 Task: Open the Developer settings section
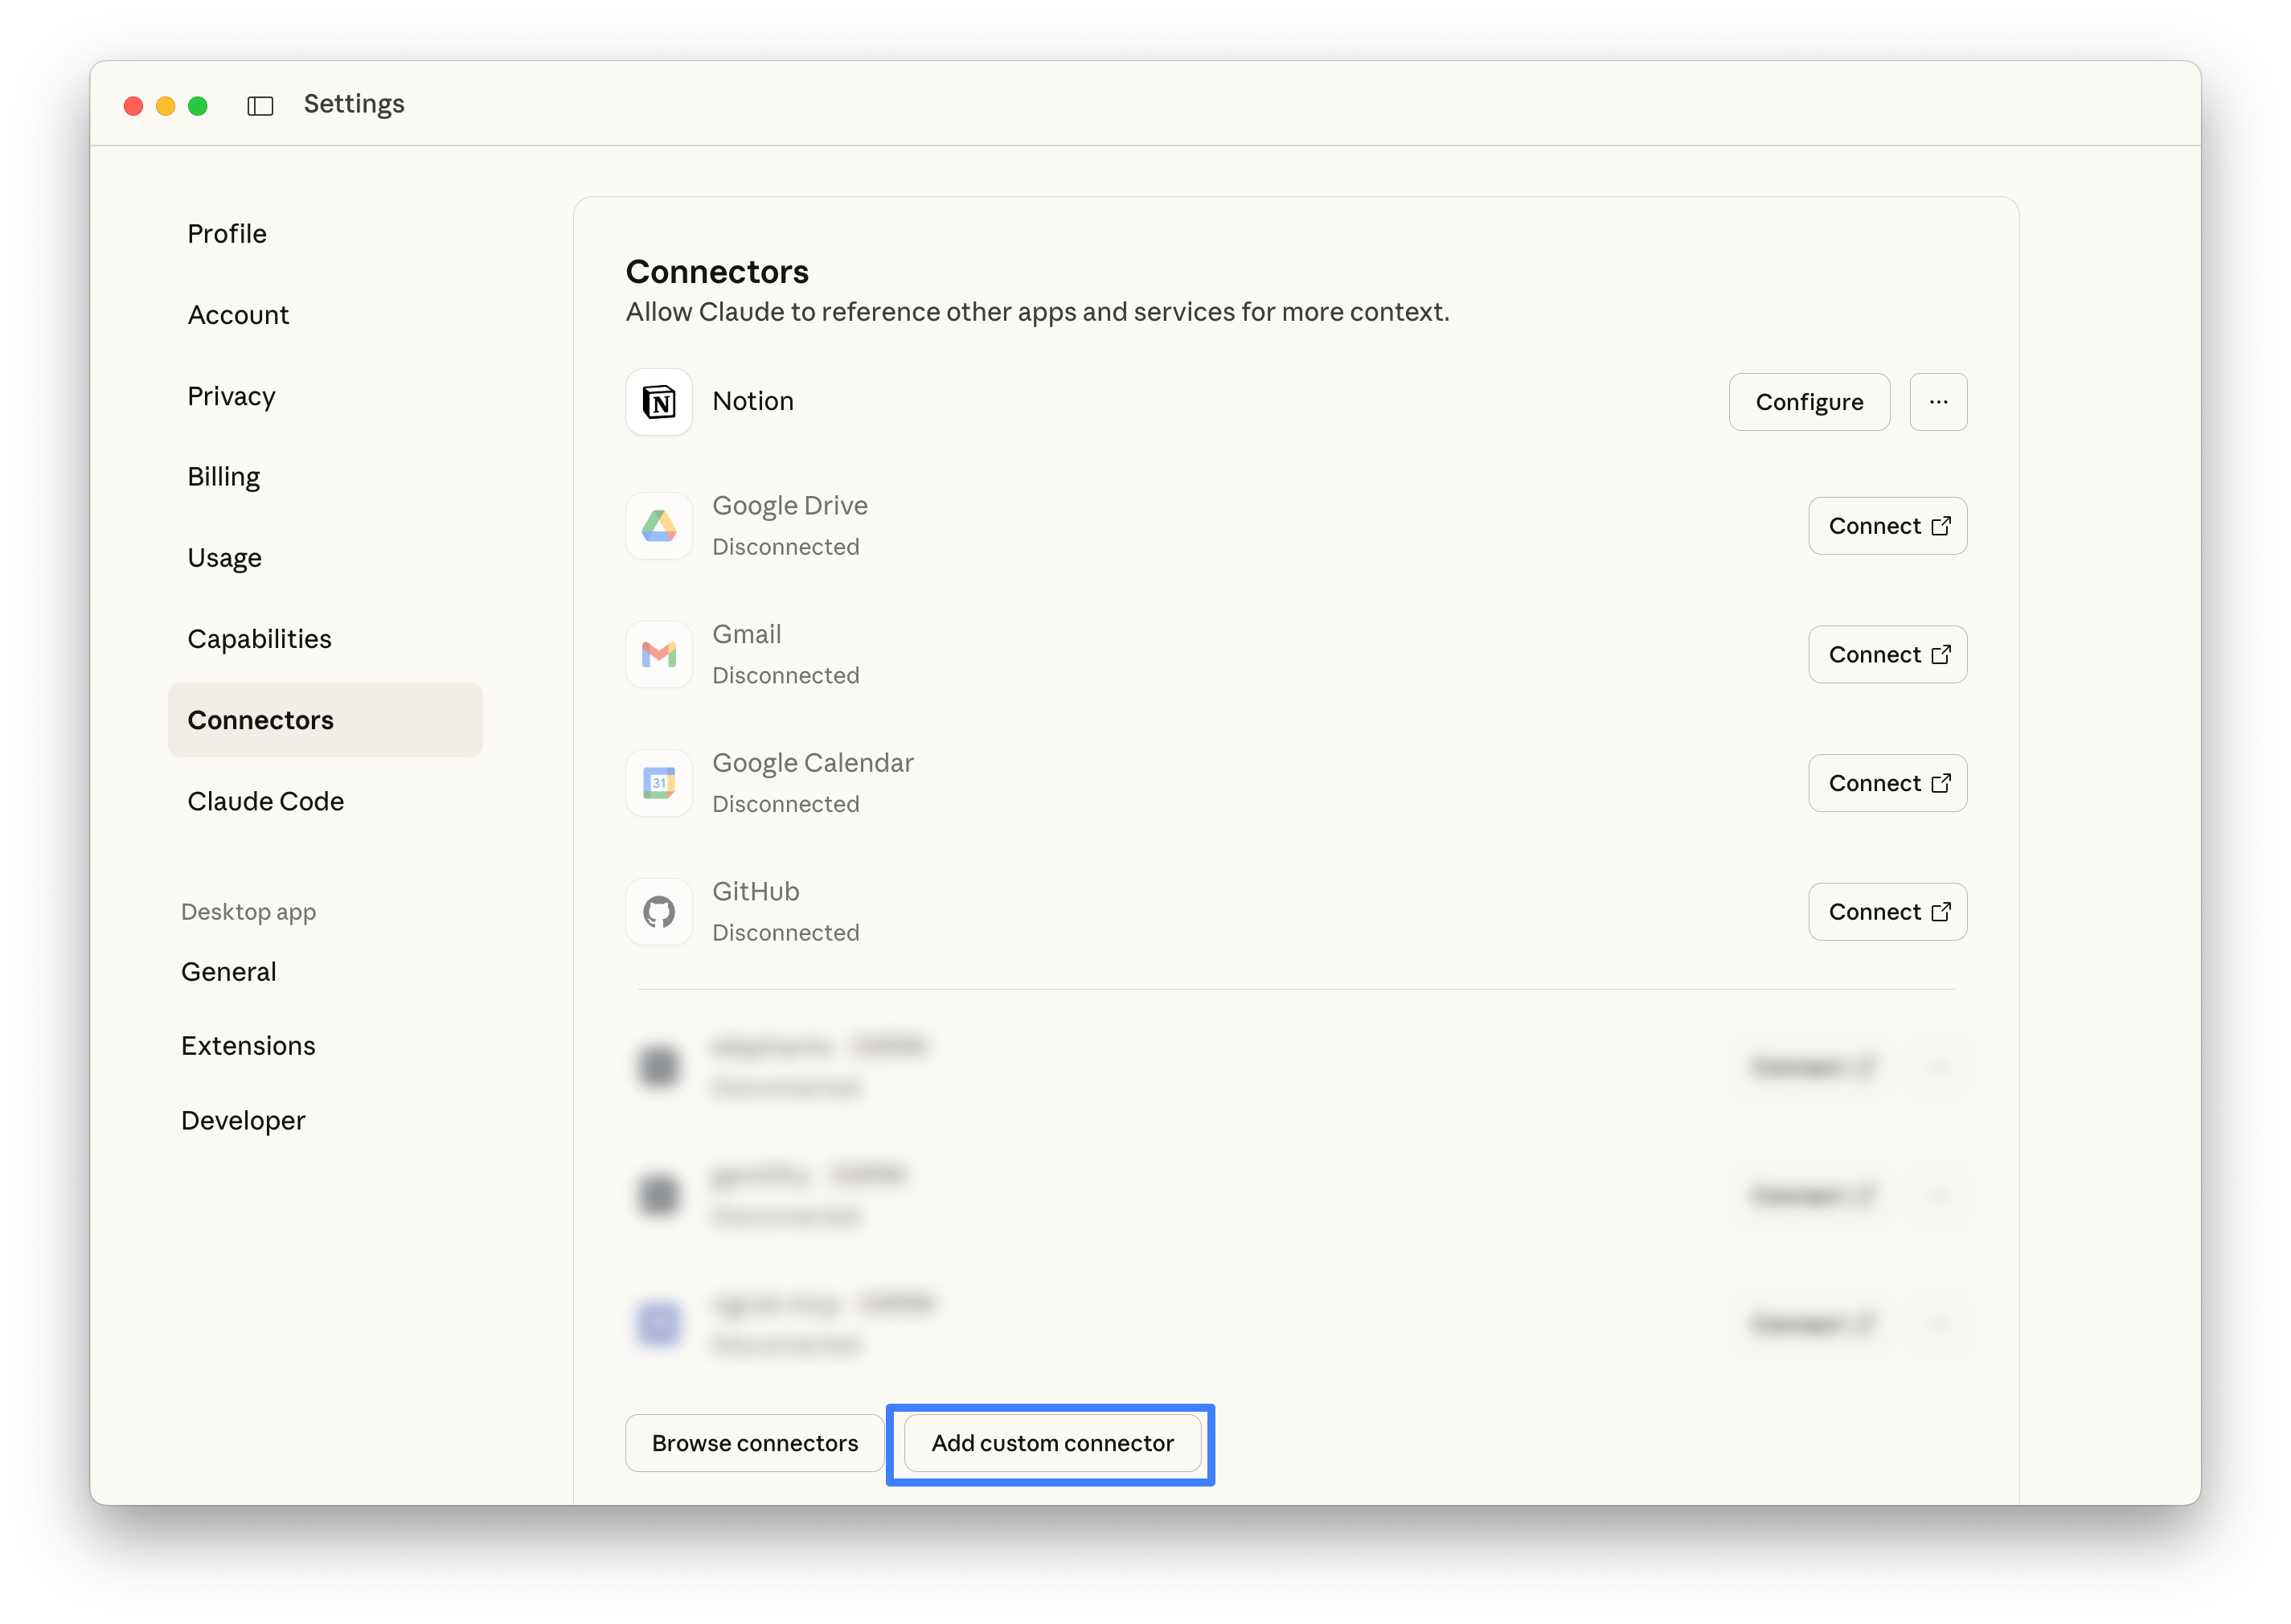tap(243, 1120)
